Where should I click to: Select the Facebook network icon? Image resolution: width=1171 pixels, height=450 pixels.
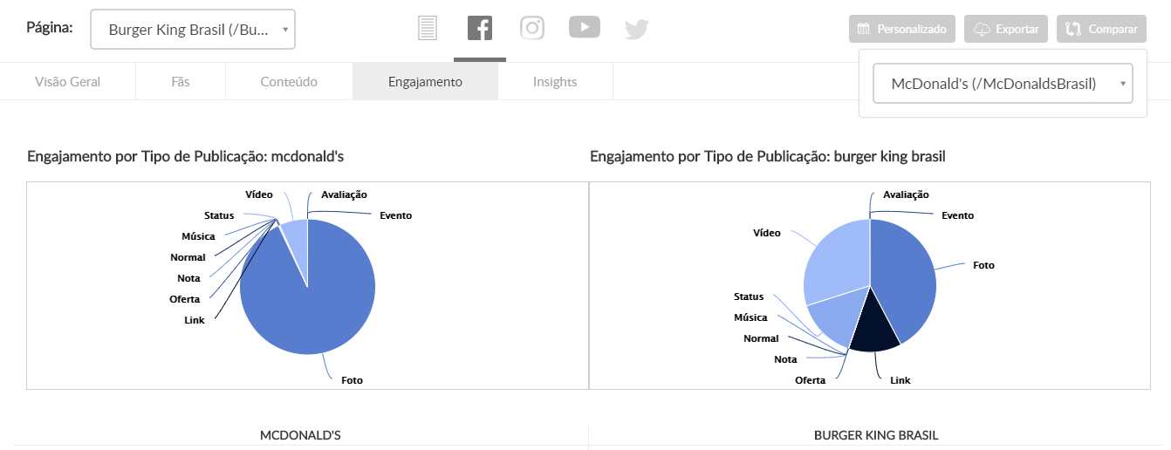point(480,29)
